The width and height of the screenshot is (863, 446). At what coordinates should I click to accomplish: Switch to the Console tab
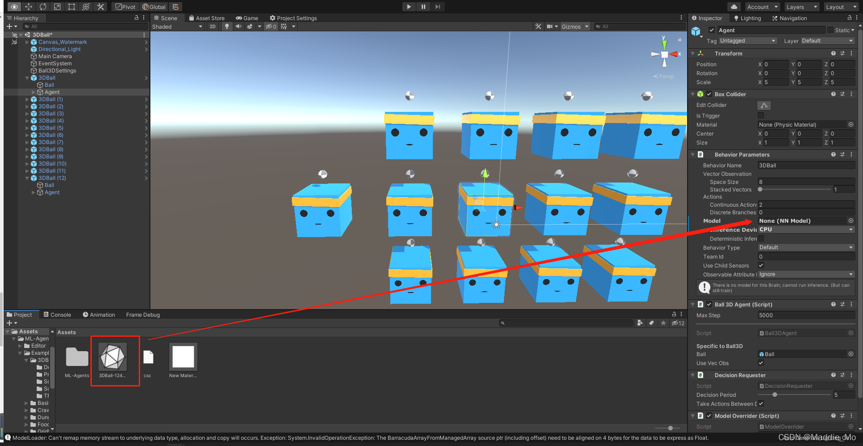click(x=57, y=314)
